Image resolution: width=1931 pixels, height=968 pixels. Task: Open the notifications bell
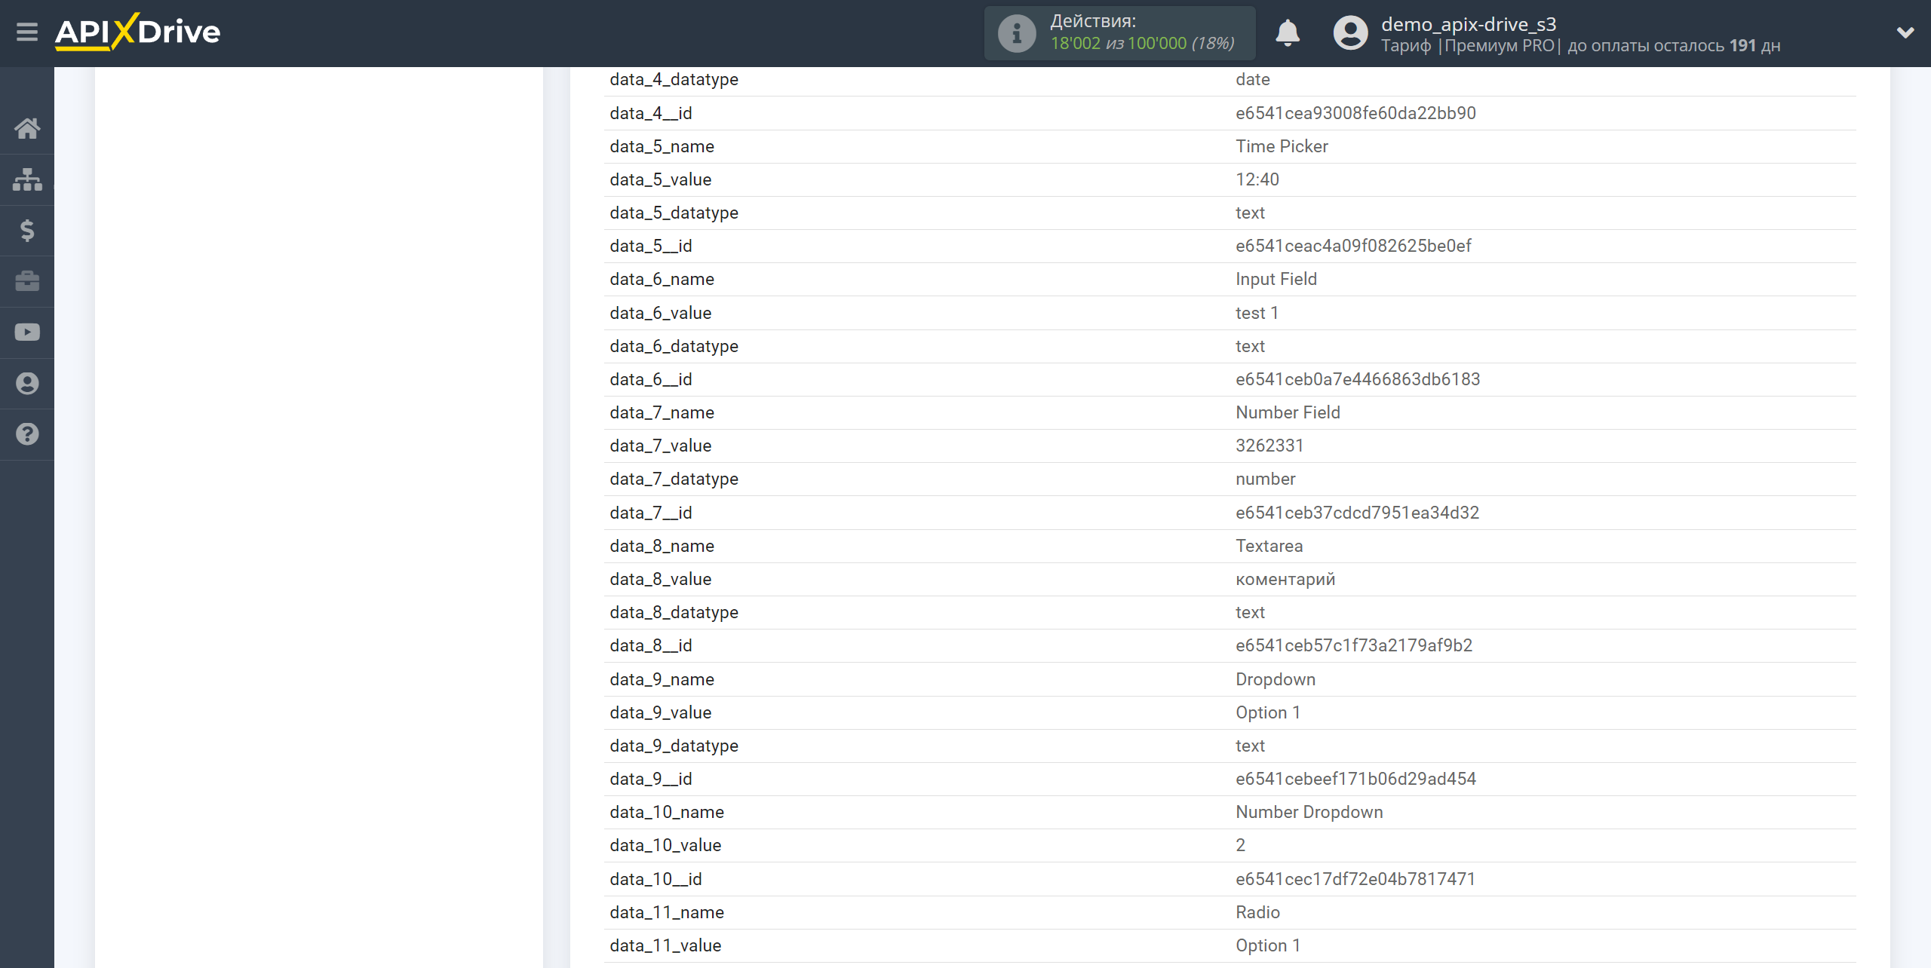1288,33
